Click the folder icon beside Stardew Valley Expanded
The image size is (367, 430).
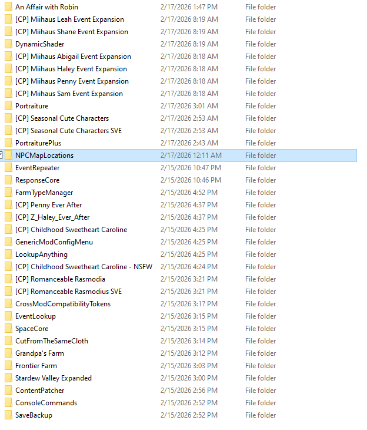[x=8, y=378]
